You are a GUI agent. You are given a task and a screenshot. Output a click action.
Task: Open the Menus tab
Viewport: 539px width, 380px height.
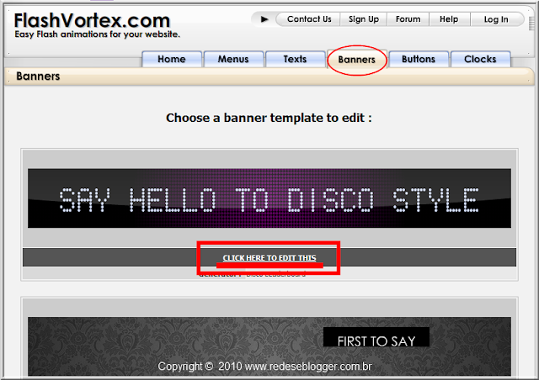tap(233, 59)
